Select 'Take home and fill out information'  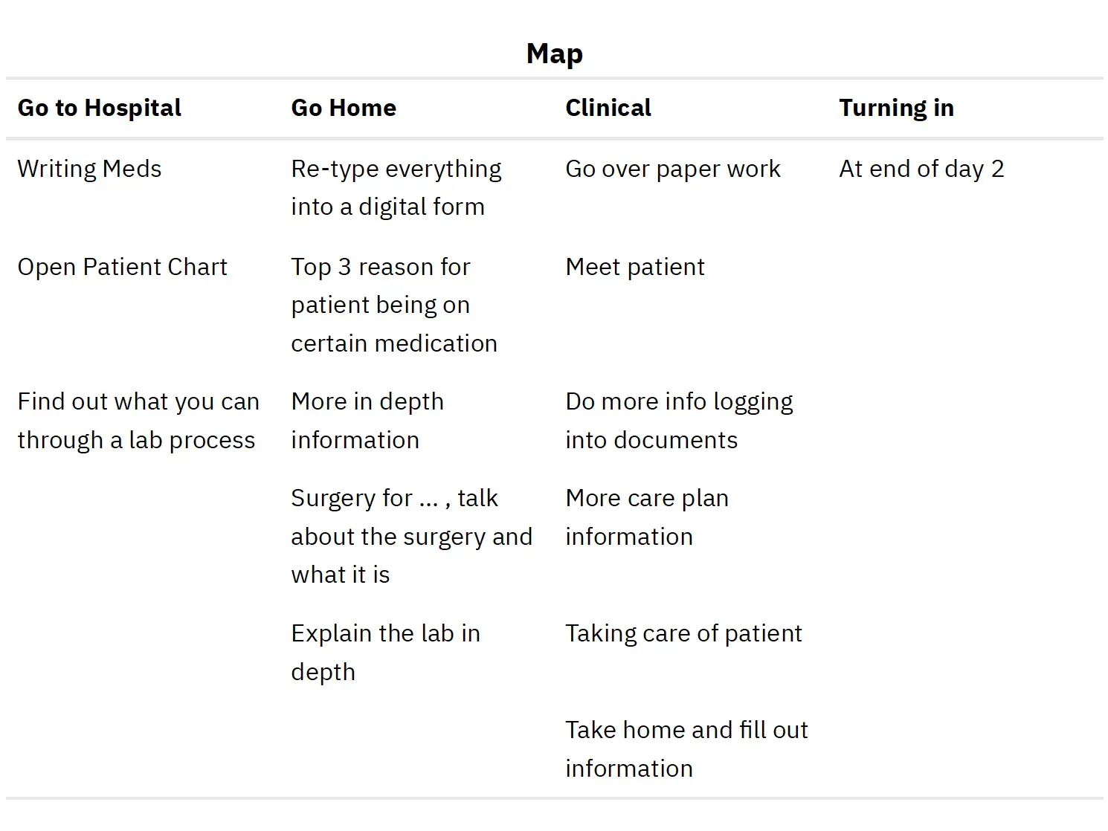click(x=686, y=748)
